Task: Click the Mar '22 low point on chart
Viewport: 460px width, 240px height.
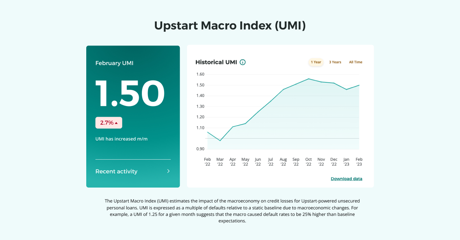Action: pyautogui.click(x=220, y=140)
